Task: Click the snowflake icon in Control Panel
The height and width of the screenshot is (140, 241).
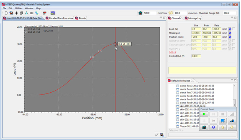Action: pos(204,121)
